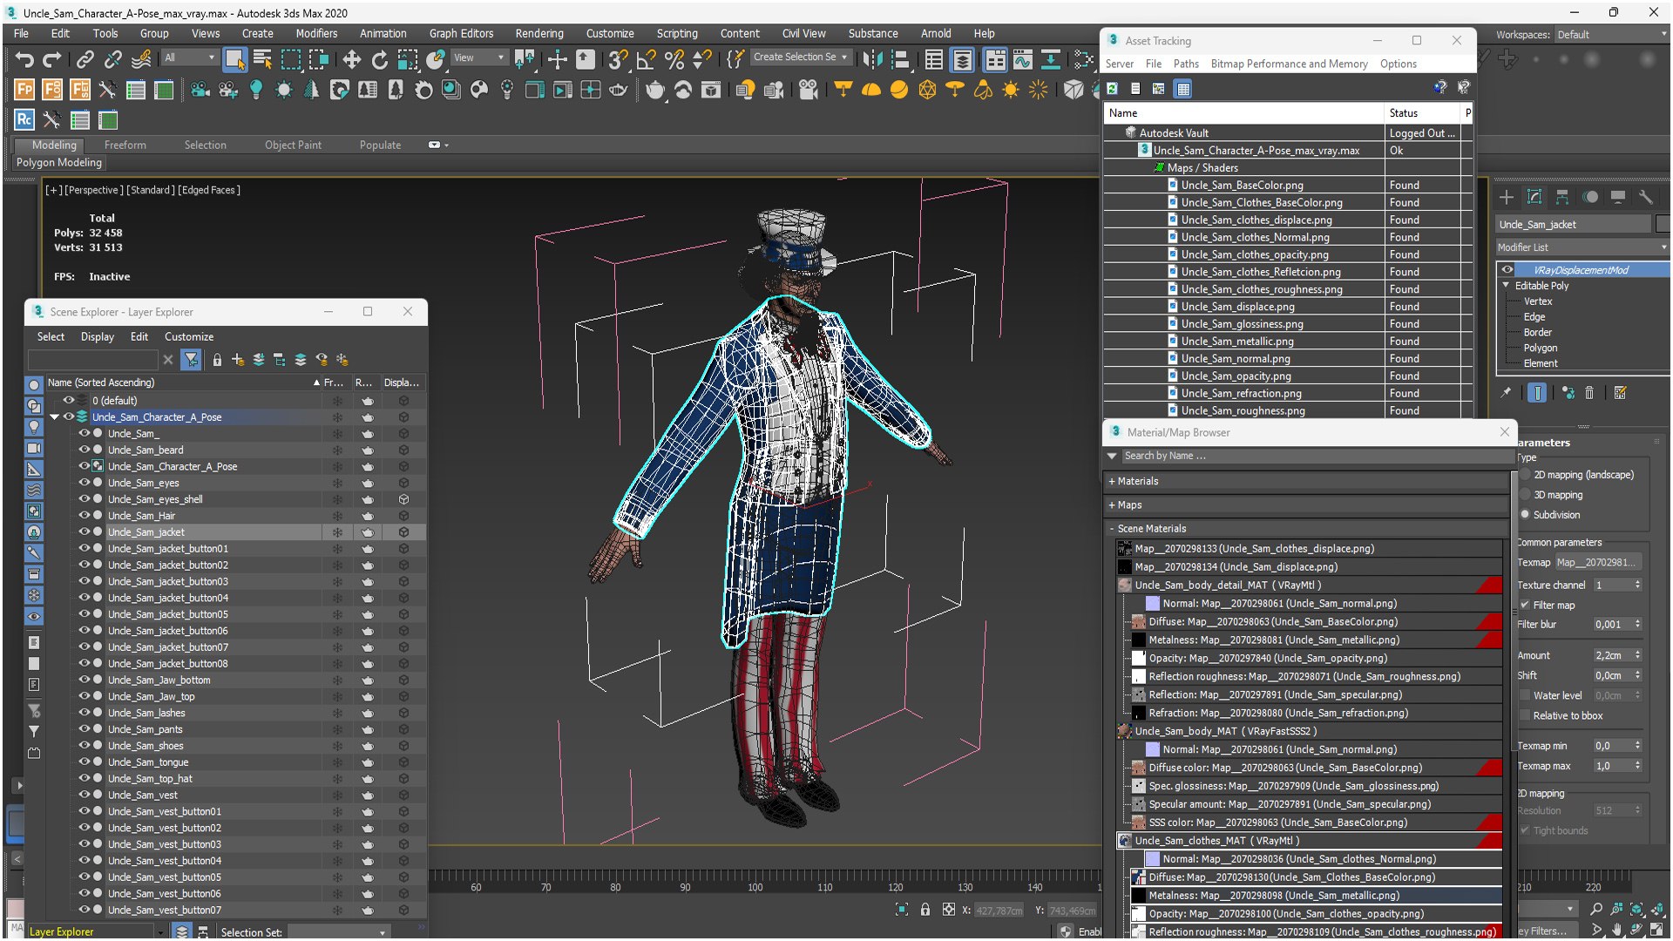Open the Paths menu in Asset Tracking
Viewport: 1673px width, 941px height.
[1186, 64]
